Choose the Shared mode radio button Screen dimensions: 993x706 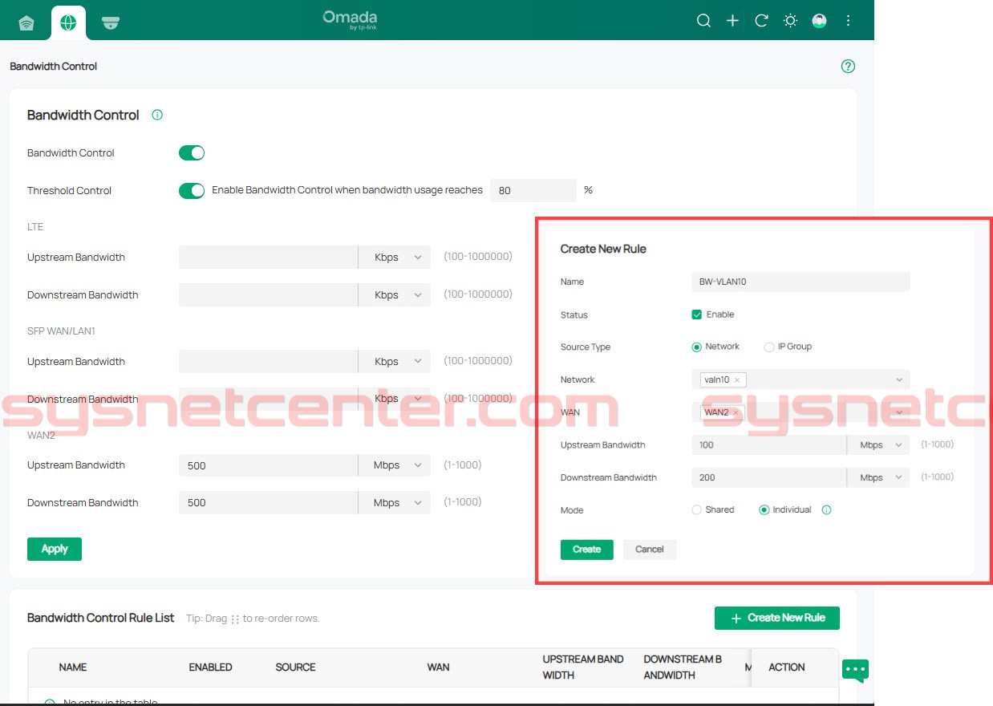696,510
